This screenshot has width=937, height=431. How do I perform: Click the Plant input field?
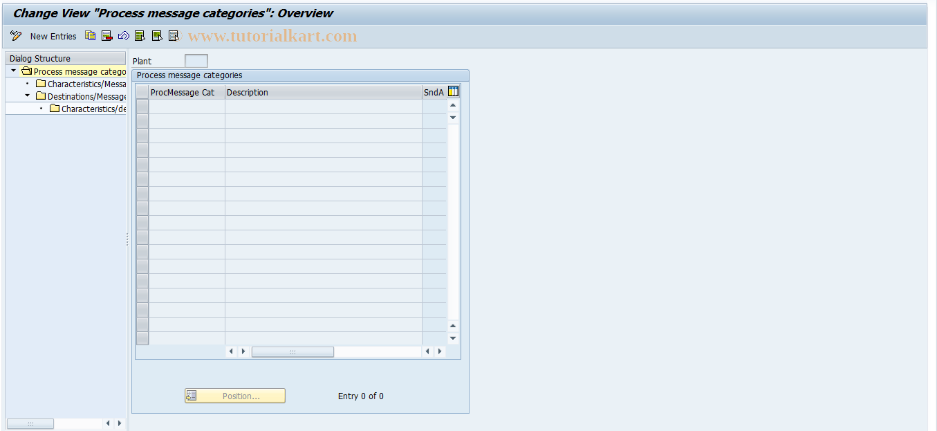196,61
